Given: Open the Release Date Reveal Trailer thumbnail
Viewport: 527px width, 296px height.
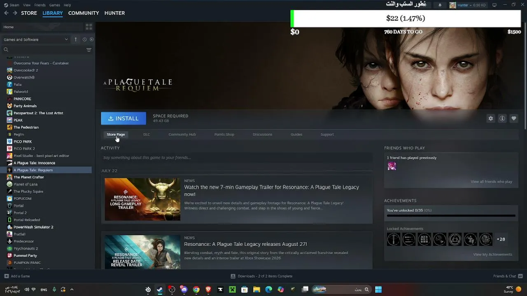Looking at the screenshot, I should [142, 252].
